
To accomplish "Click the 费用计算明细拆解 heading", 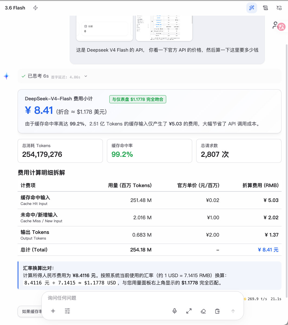I will [41, 173].
